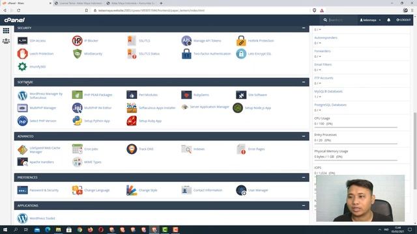Click the Server Application Manager link
The height and width of the screenshot is (234, 417).
210,107
